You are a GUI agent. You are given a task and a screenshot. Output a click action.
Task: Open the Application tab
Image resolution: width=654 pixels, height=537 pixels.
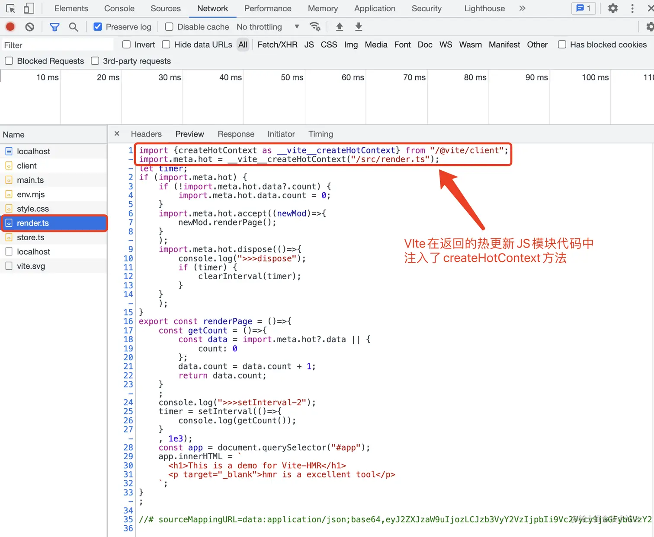tap(375, 8)
